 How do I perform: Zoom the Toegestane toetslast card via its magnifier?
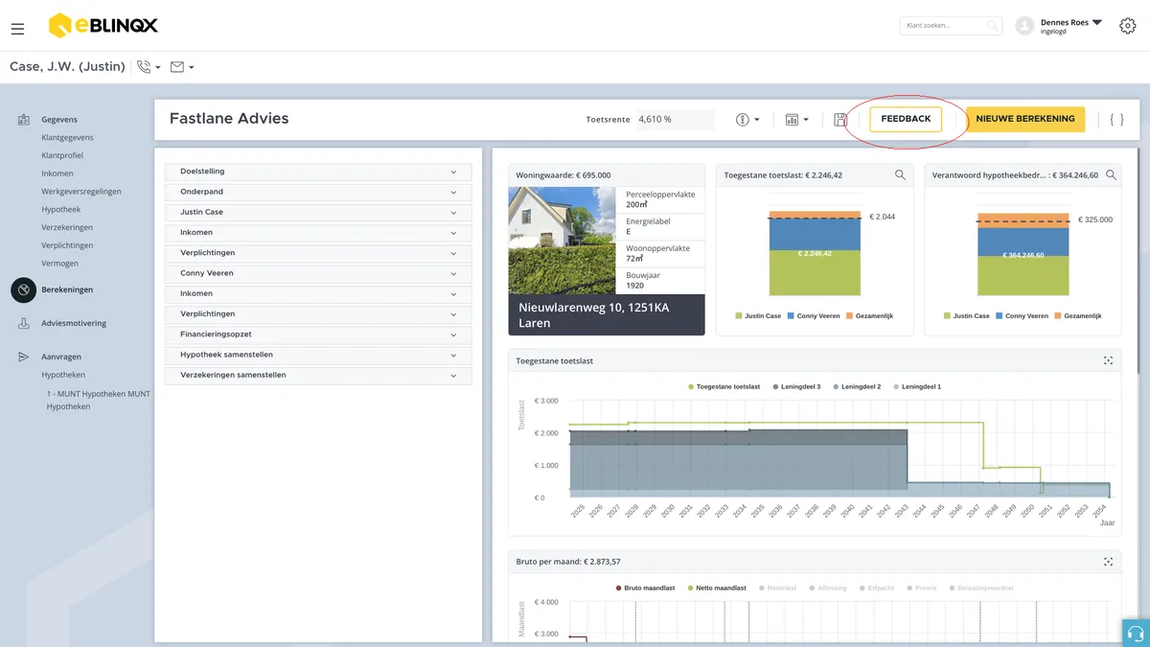[x=900, y=175]
